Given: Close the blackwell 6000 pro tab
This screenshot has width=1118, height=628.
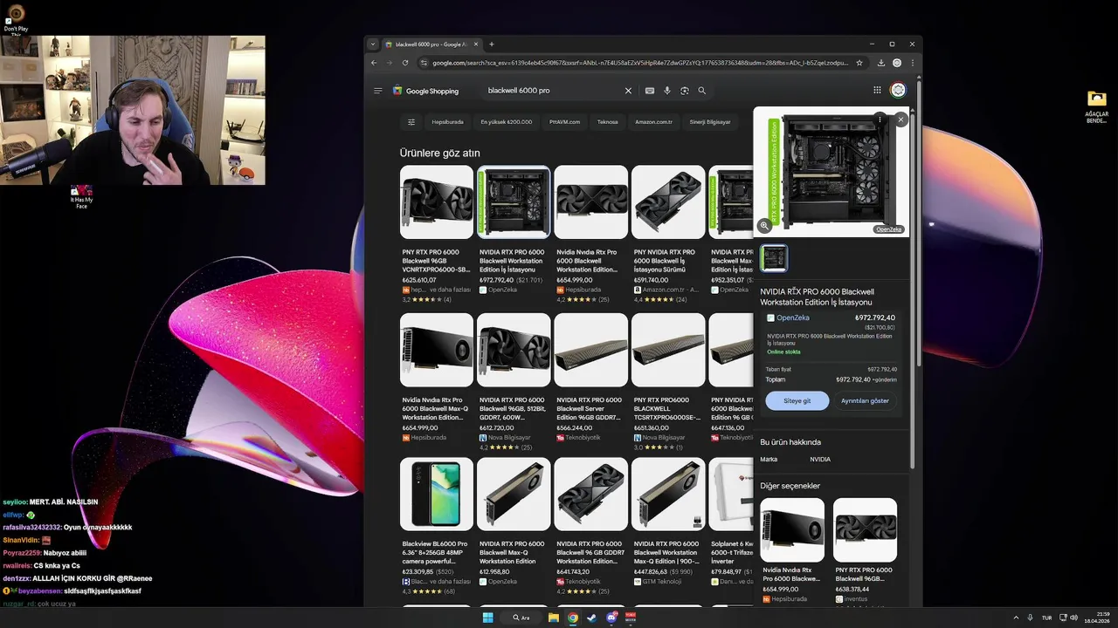Looking at the screenshot, I should point(475,44).
